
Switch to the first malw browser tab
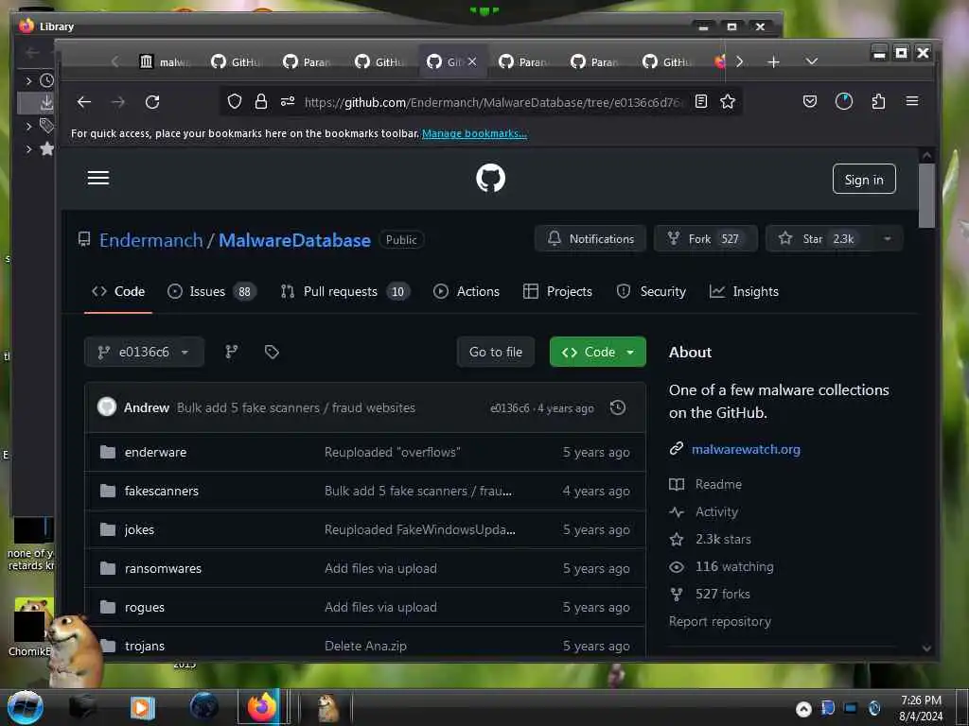166,61
